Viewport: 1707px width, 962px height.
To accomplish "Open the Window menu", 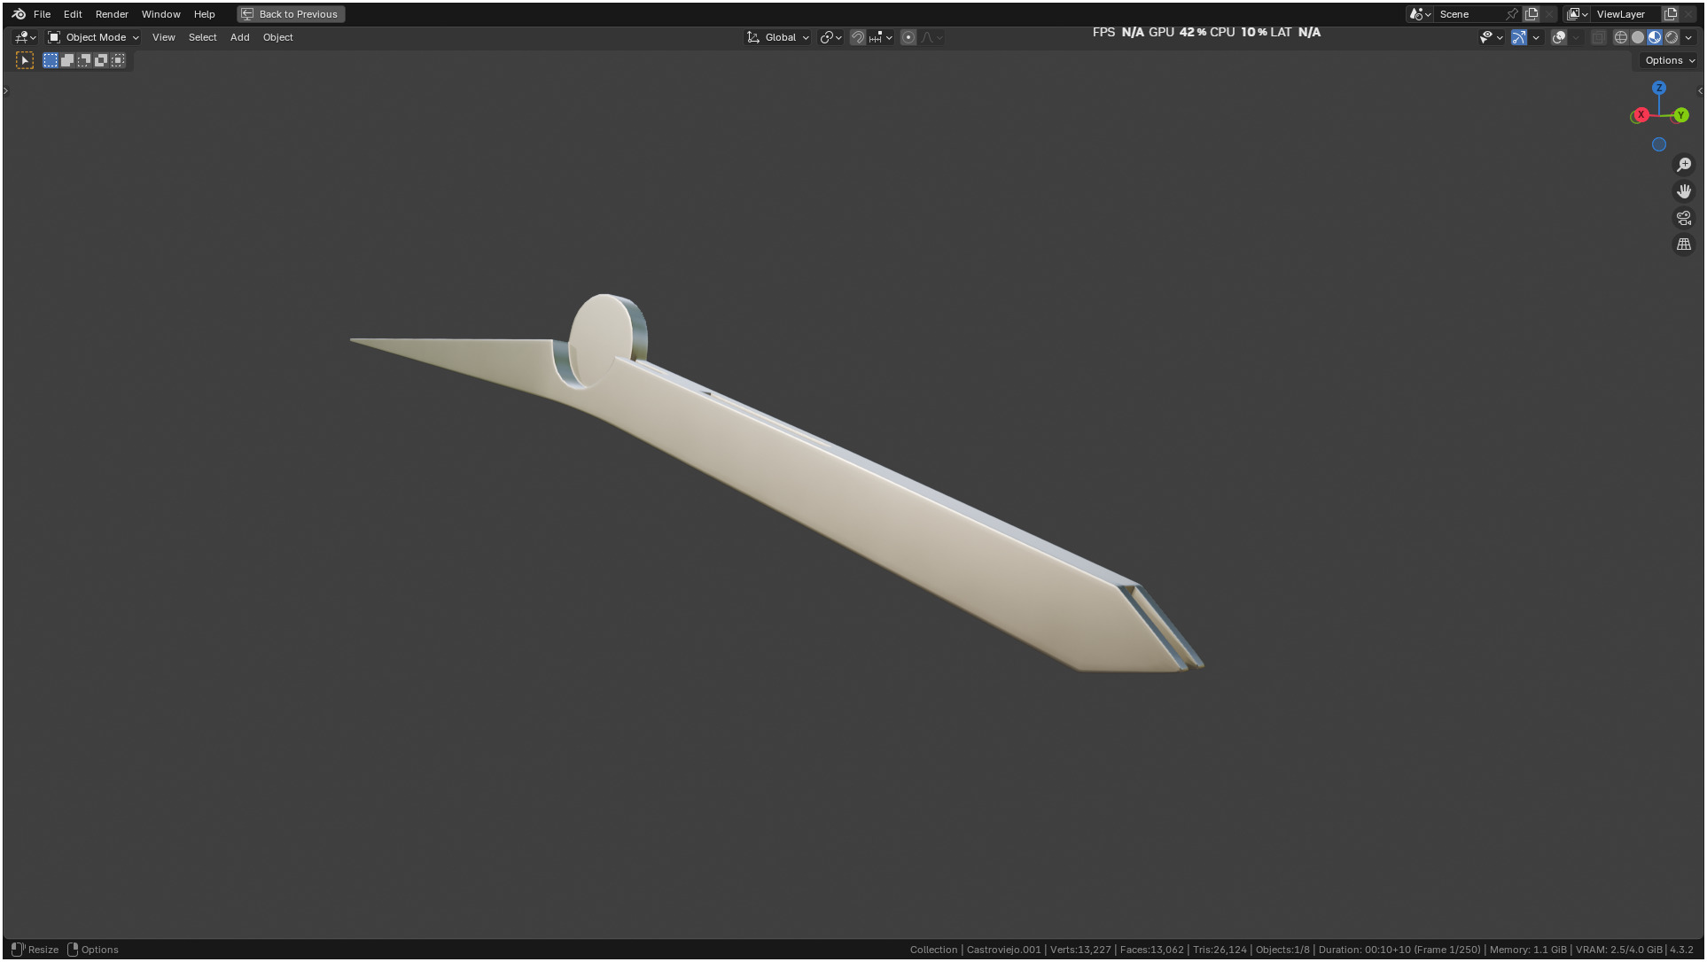I will click(x=160, y=14).
